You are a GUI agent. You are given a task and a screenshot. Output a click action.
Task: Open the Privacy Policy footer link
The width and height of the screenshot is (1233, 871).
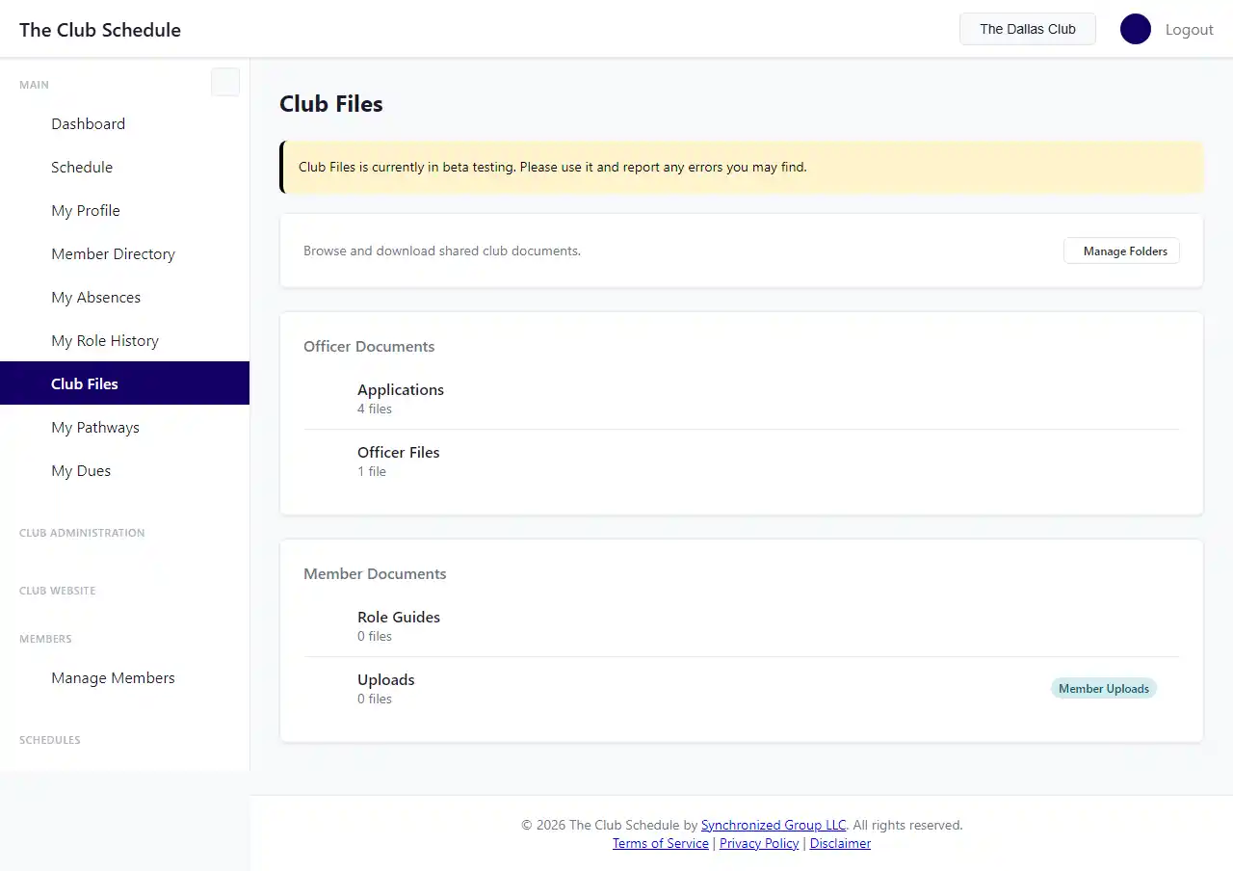point(759,843)
